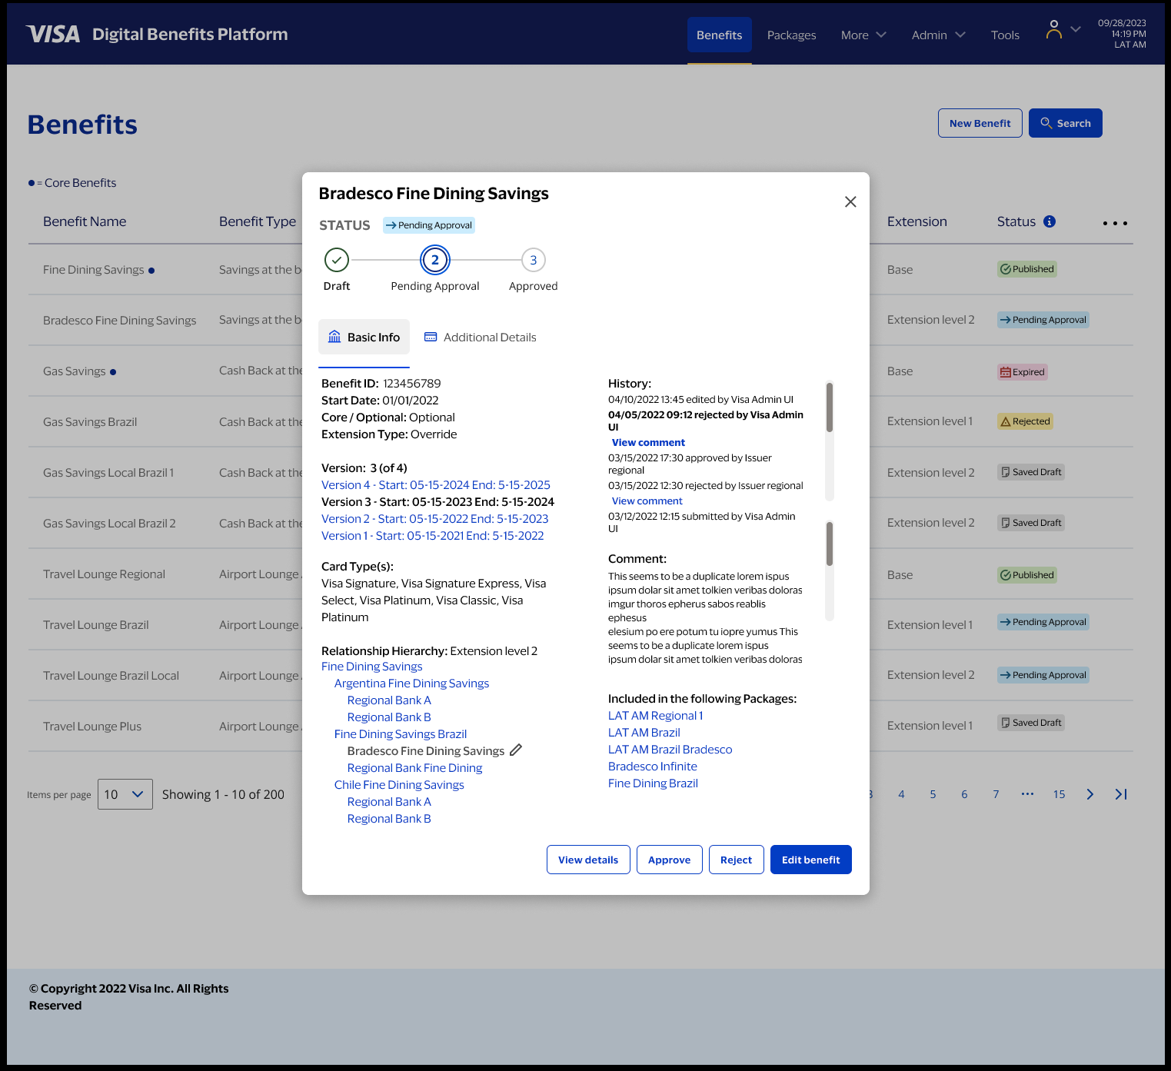The height and width of the screenshot is (1071, 1171).
Task: Expand the Admin dropdown menu
Action: tap(938, 35)
